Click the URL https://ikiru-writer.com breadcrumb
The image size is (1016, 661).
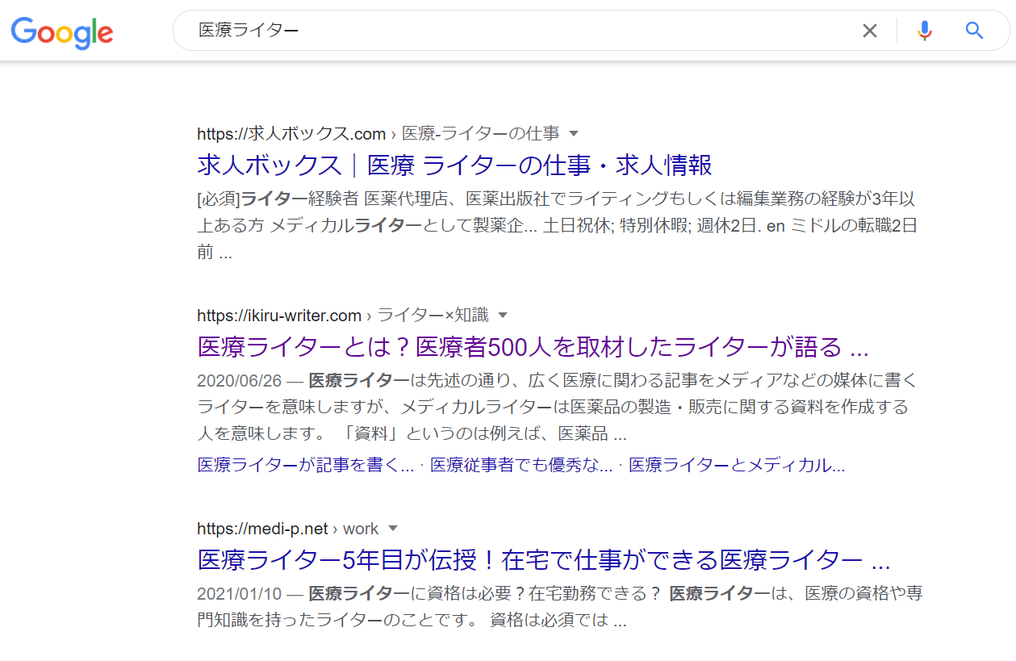[x=279, y=315]
